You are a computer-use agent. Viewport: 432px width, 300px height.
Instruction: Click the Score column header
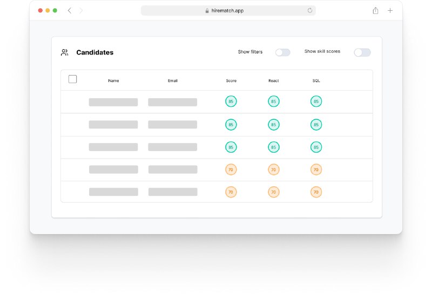(x=231, y=80)
